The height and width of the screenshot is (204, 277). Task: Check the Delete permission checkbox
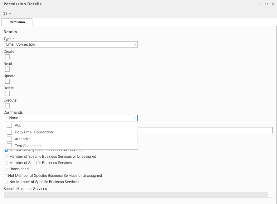pos(7,93)
